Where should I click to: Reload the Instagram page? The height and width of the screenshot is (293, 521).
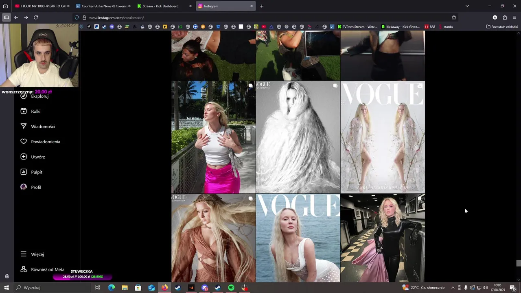[36, 17]
